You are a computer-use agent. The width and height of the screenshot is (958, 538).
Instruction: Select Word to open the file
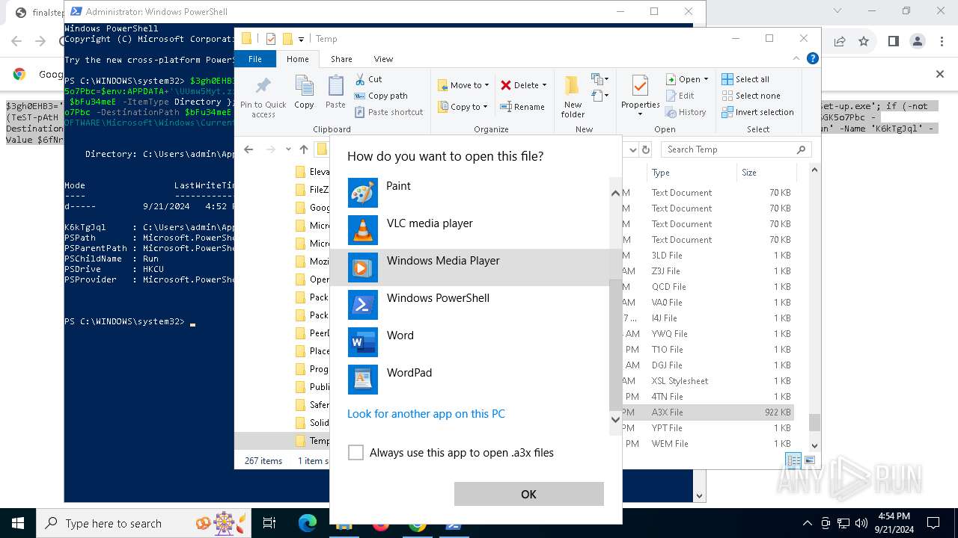tap(470, 342)
